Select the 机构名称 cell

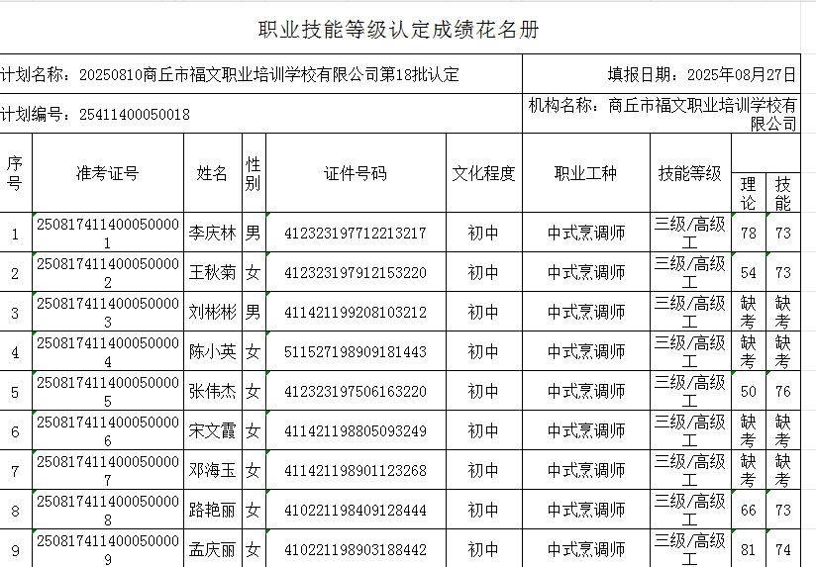click(x=663, y=114)
